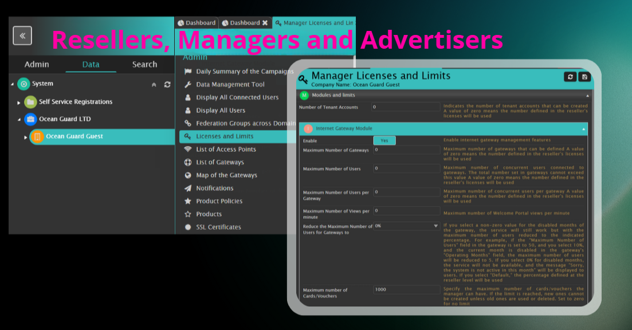Click the orange Ocean Guard Guest icon
The width and height of the screenshot is (632, 330).
pos(37,137)
